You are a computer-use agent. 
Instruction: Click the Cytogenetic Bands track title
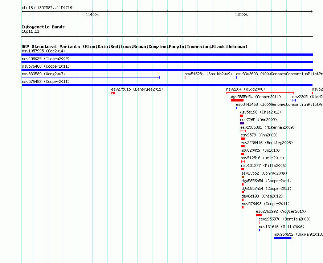(x=43, y=27)
